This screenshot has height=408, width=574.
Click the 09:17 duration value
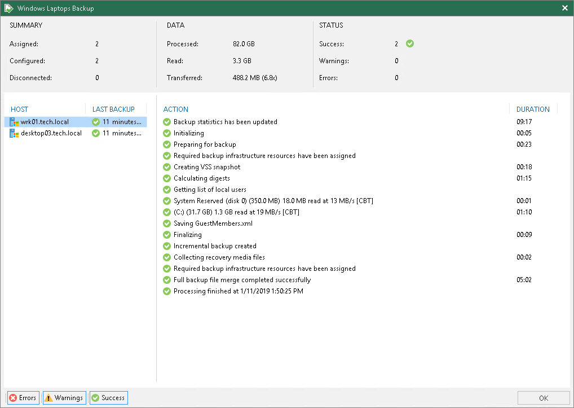click(x=524, y=122)
